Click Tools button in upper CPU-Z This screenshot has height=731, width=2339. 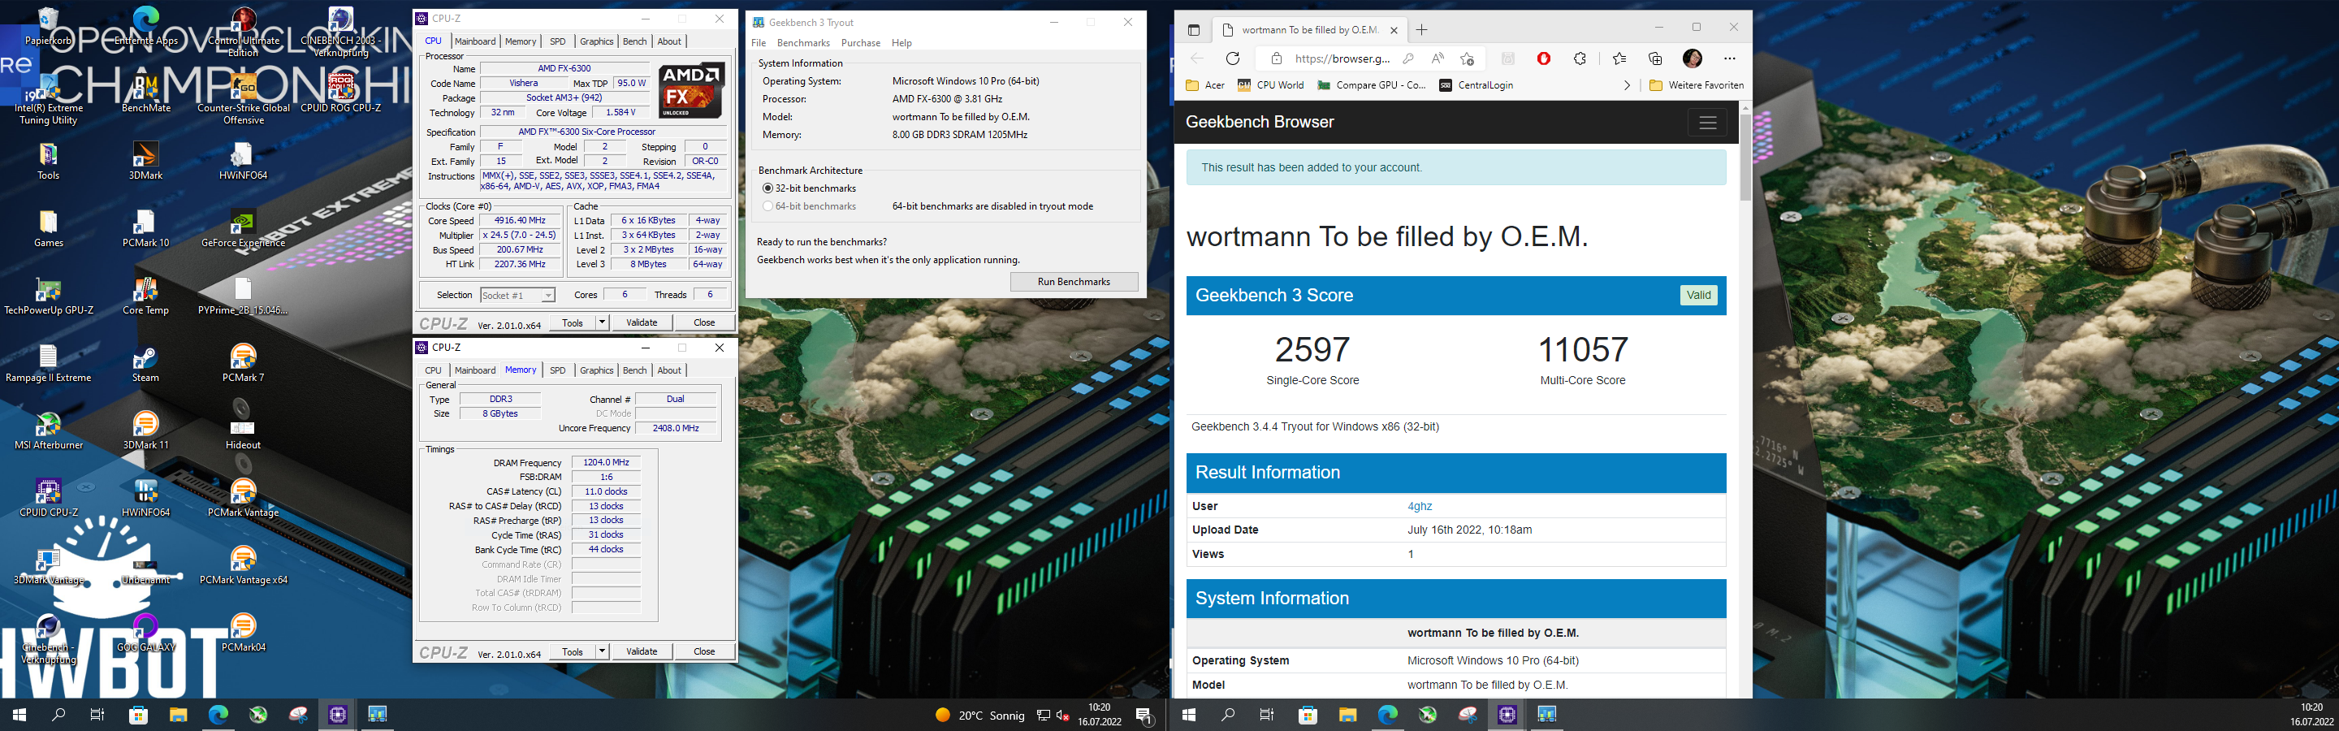pos(572,322)
